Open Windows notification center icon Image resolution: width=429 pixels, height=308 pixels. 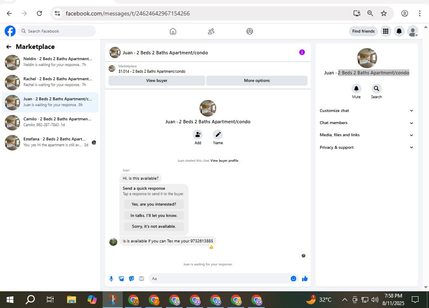(415, 300)
